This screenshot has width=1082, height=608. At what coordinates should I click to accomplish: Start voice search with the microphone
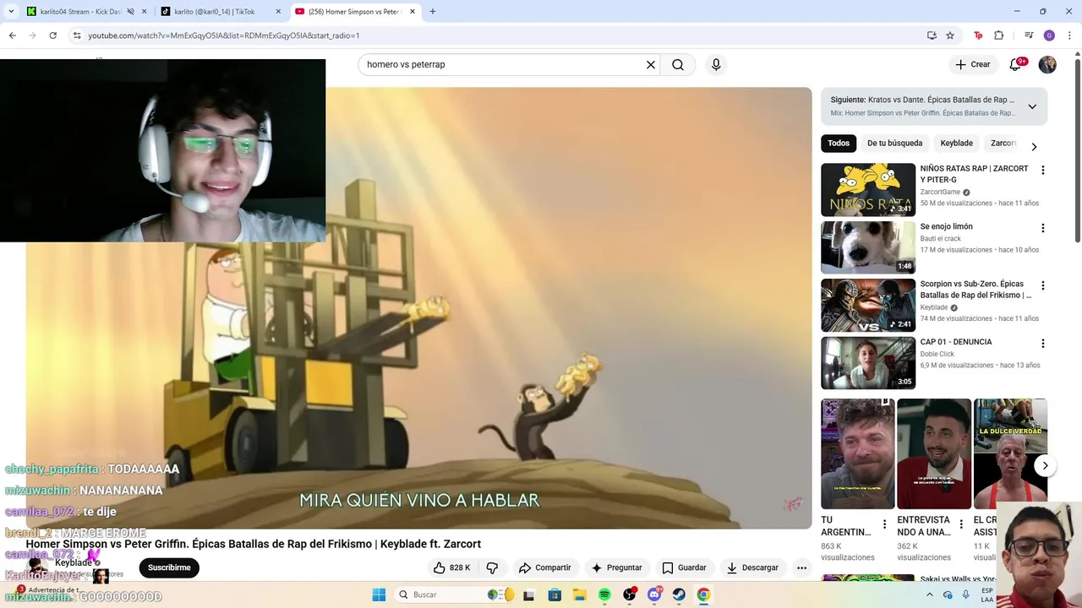click(x=716, y=64)
